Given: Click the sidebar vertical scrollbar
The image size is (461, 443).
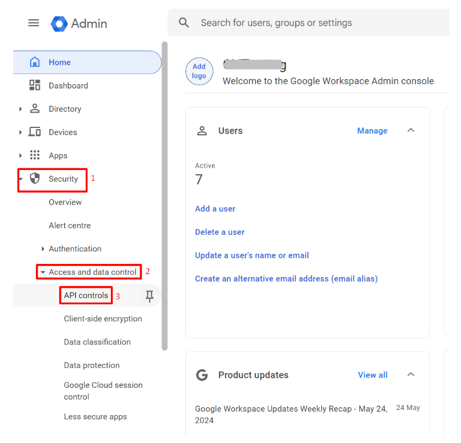Looking at the screenshot, I should pyautogui.click(x=165, y=196).
